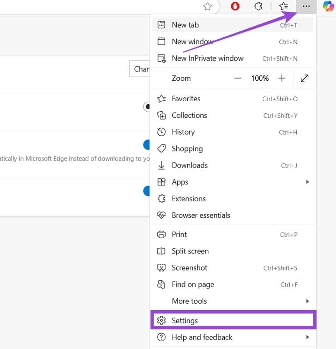The width and height of the screenshot is (336, 349).
Task: Expand the More tools submenu
Action: 232,301
